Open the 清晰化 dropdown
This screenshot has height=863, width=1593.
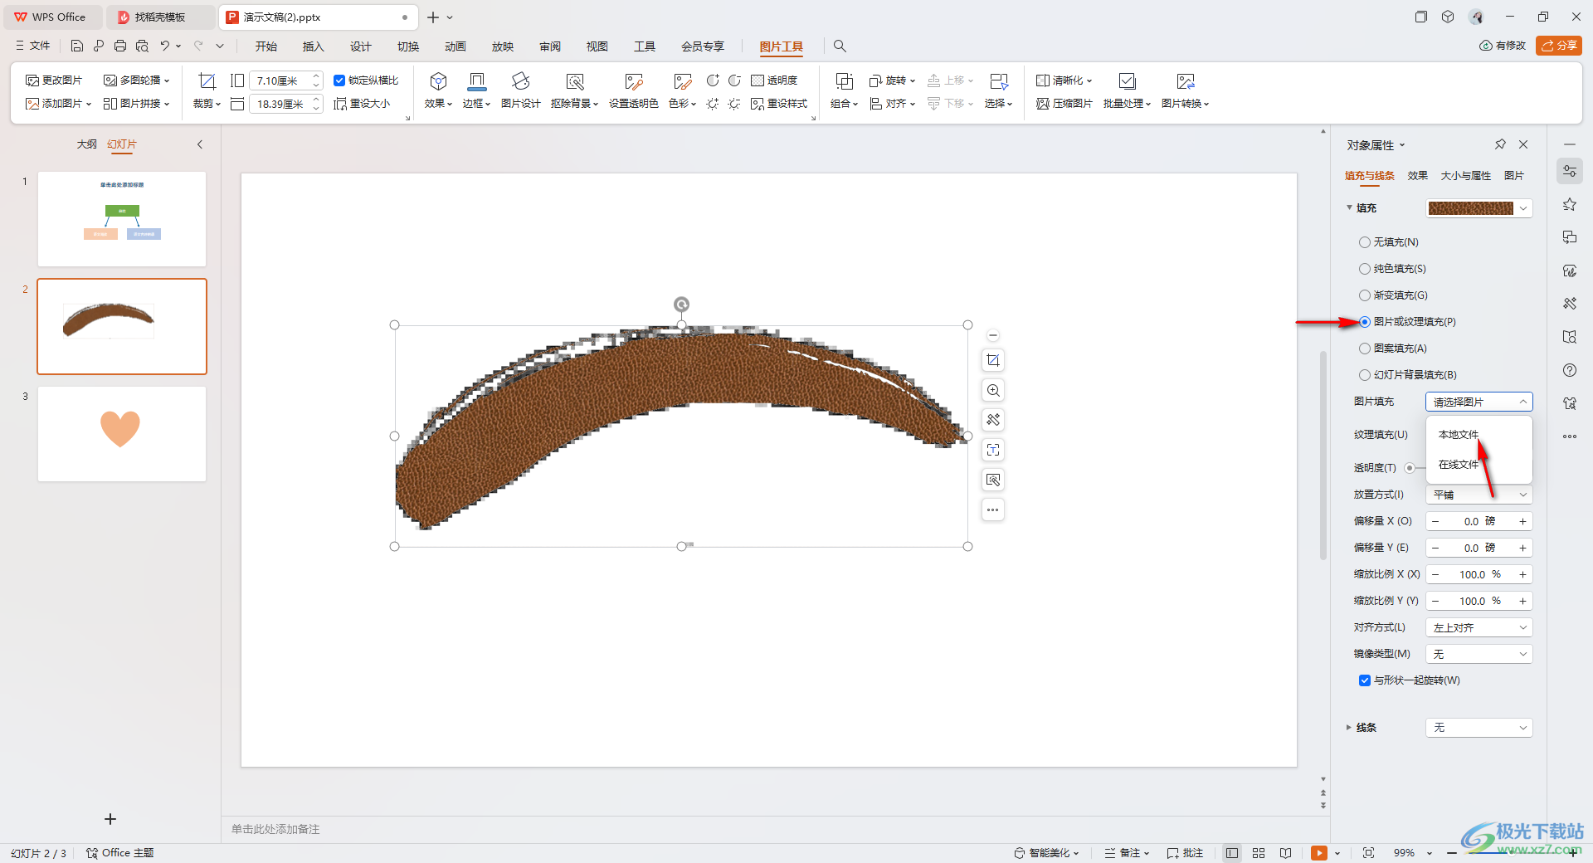(1064, 80)
